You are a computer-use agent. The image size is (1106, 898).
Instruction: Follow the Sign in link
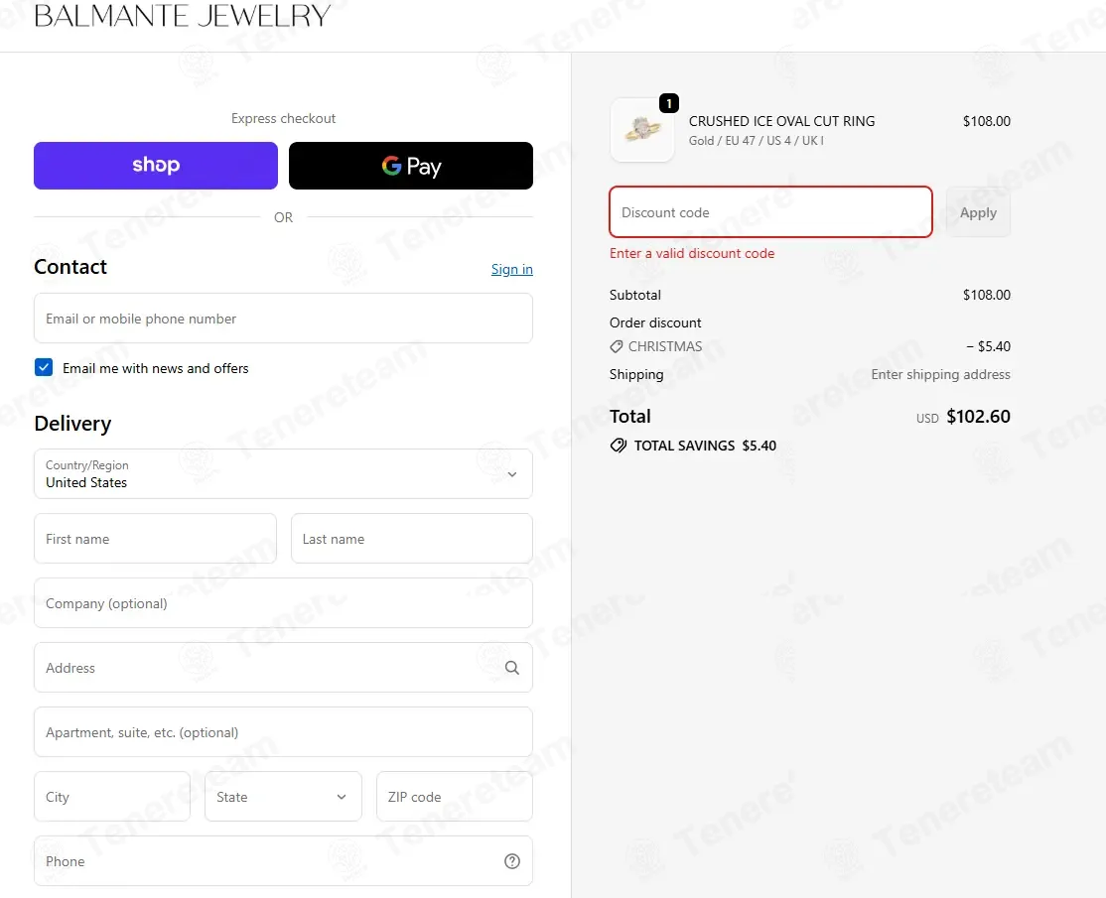coord(512,269)
